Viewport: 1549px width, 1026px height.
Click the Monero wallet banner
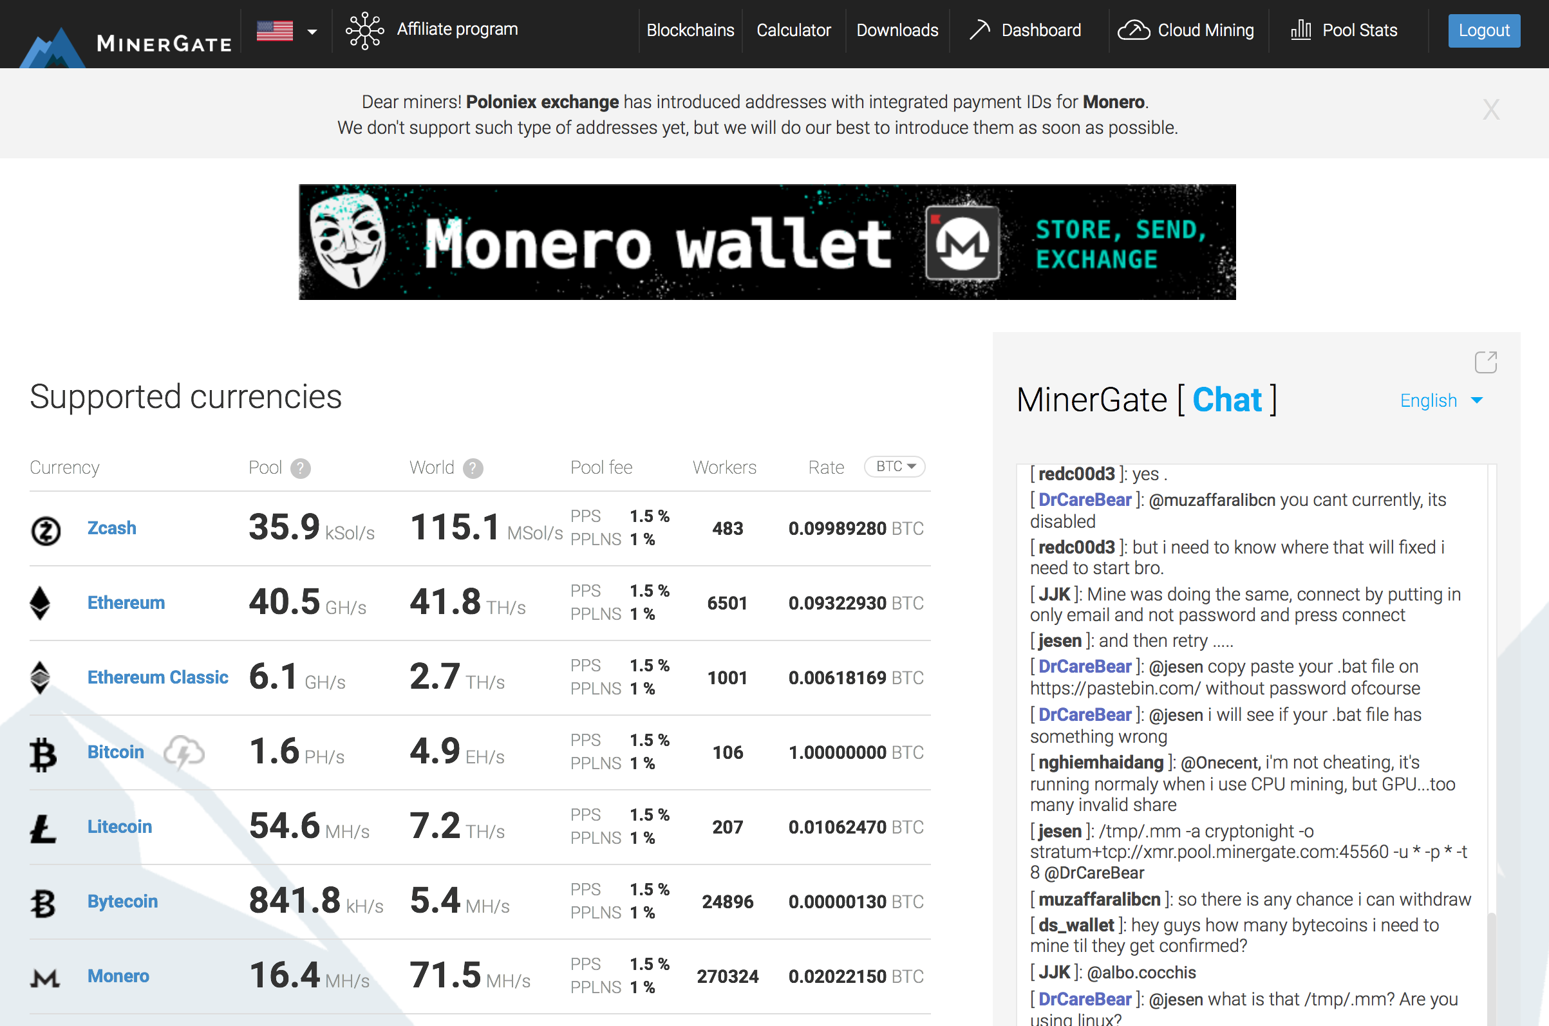click(x=767, y=242)
